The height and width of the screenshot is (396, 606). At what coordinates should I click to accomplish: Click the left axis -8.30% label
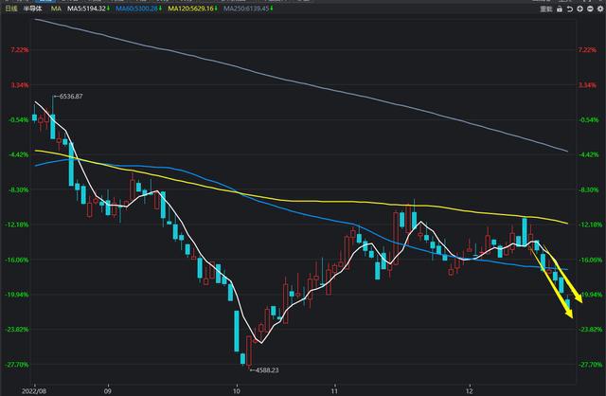(x=19, y=189)
